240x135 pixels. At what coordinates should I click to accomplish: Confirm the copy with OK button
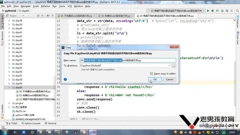155,79
